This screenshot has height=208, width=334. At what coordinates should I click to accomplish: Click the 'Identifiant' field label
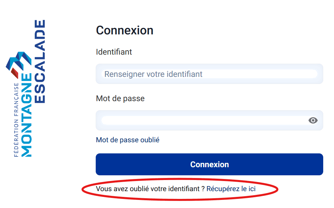point(114,52)
